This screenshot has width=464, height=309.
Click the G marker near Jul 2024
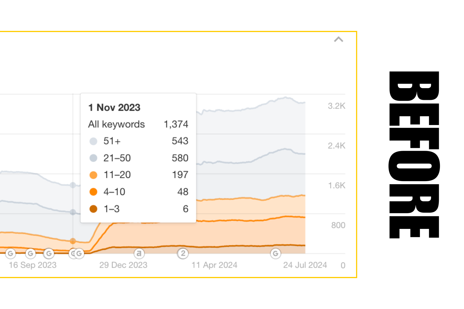click(276, 253)
